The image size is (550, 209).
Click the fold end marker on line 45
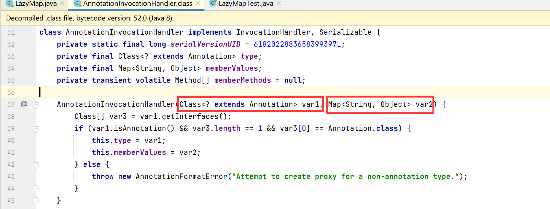coord(36,200)
